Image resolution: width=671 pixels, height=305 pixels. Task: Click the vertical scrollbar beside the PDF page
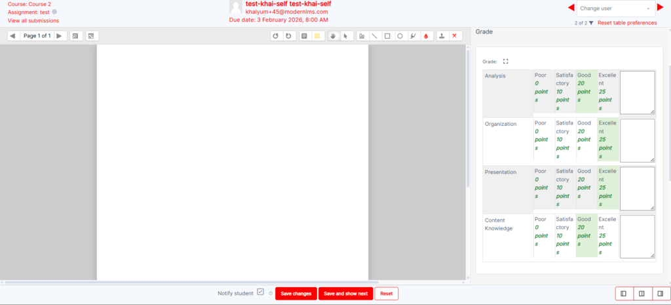point(468,118)
